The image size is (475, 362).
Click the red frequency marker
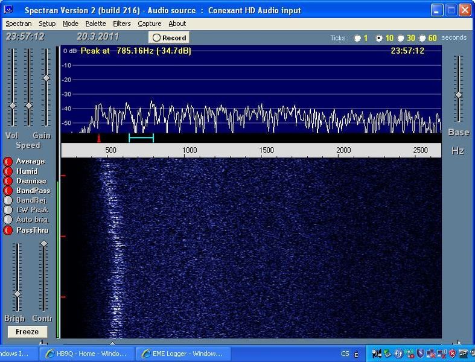pyautogui.click(x=99, y=138)
